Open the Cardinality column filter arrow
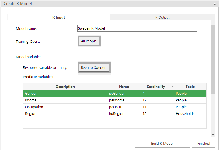 (172, 87)
